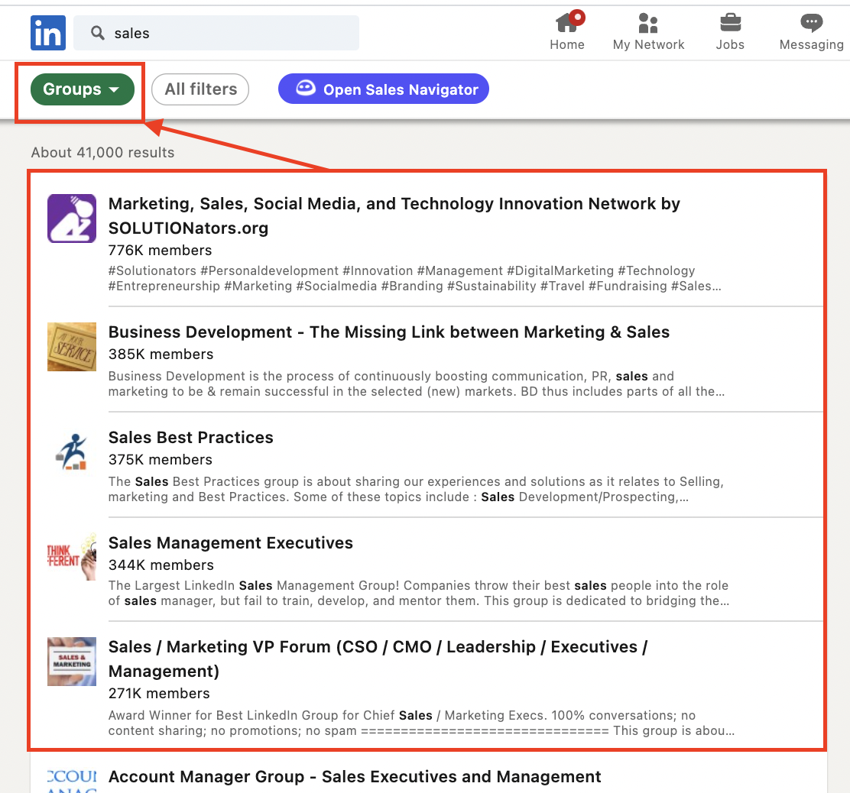Image resolution: width=850 pixels, height=793 pixels.
Task: Open Sales Best Practices group title
Action: (191, 438)
